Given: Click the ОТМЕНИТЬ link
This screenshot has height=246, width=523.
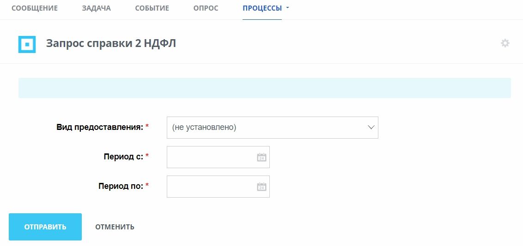Looking at the screenshot, I should [x=115, y=227].
